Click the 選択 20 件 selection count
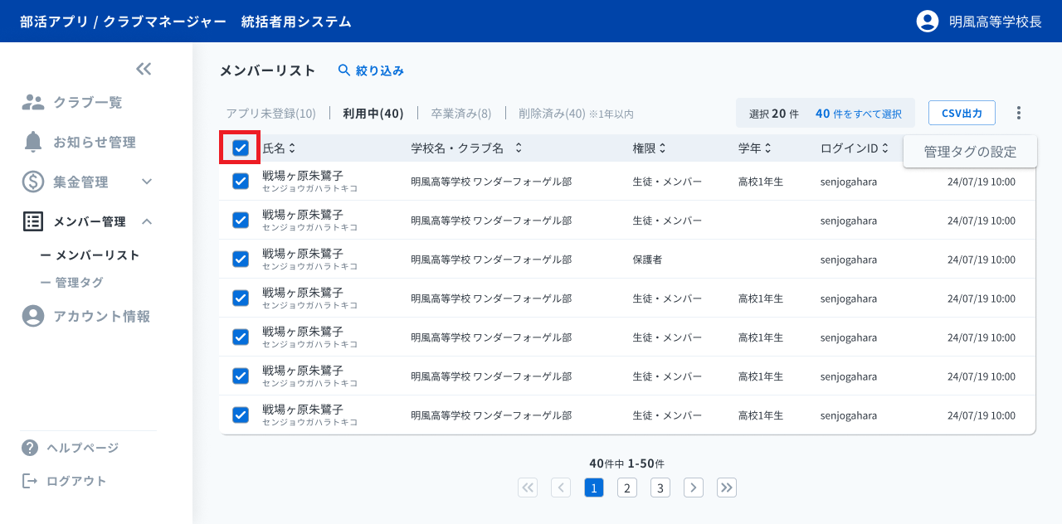 (773, 114)
